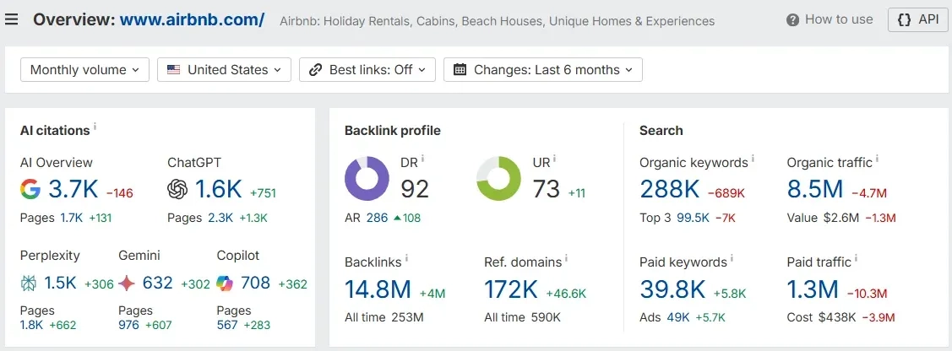Click the info icon next to UR
Image resolution: width=952 pixels, height=351 pixels.
point(554,159)
